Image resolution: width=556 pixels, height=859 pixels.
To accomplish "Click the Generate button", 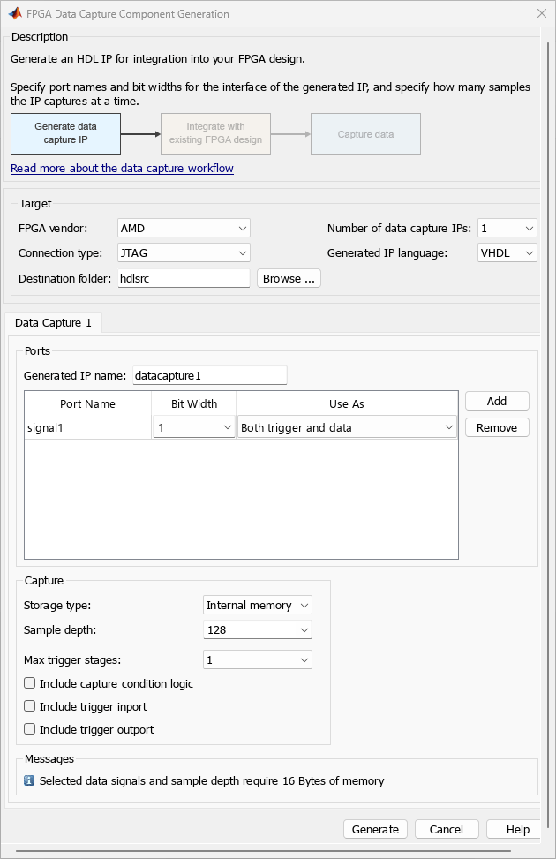I will click(x=375, y=829).
